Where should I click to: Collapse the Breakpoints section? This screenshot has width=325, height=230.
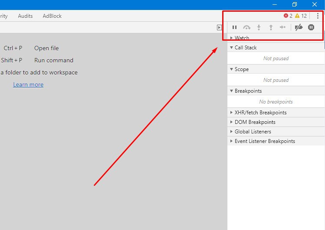point(276,91)
